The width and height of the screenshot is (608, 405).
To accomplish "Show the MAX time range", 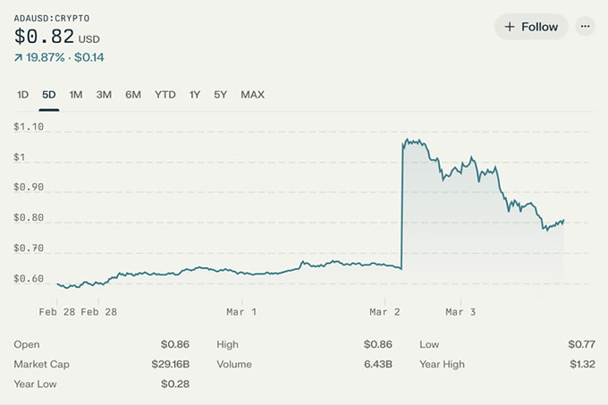I will click(x=252, y=95).
